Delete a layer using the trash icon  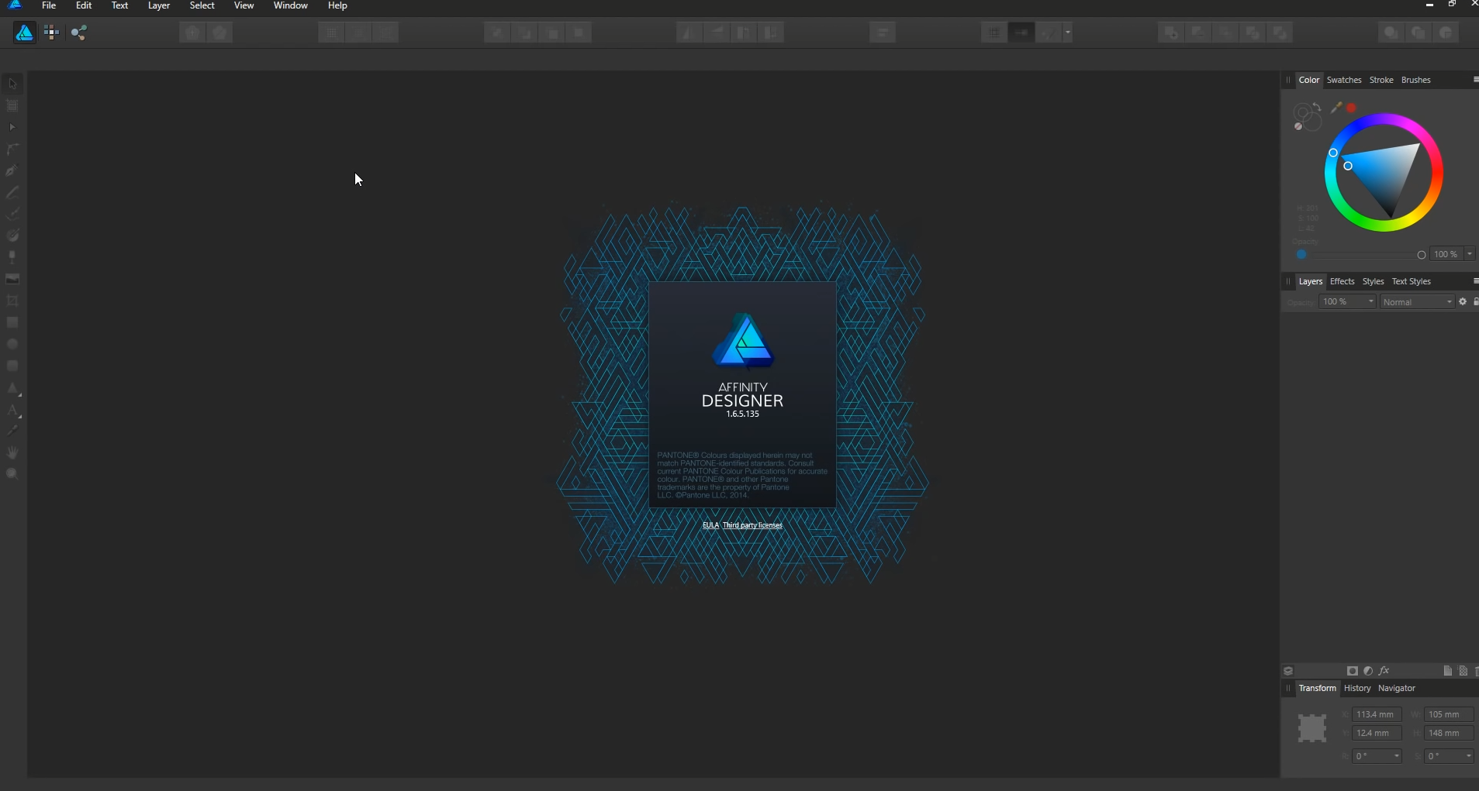[x=1476, y=671]
